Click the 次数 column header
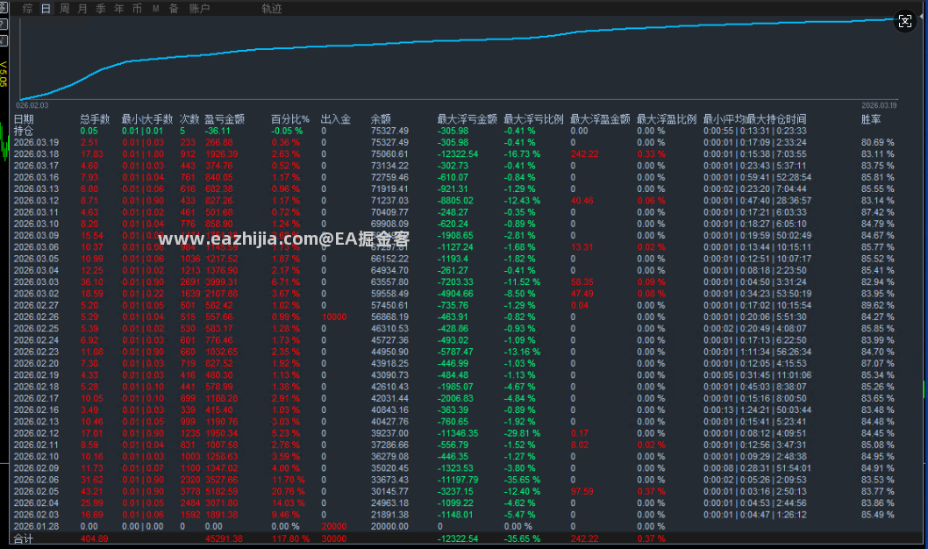Viewport: 928px width, 549px height. (x=189, y=119)
